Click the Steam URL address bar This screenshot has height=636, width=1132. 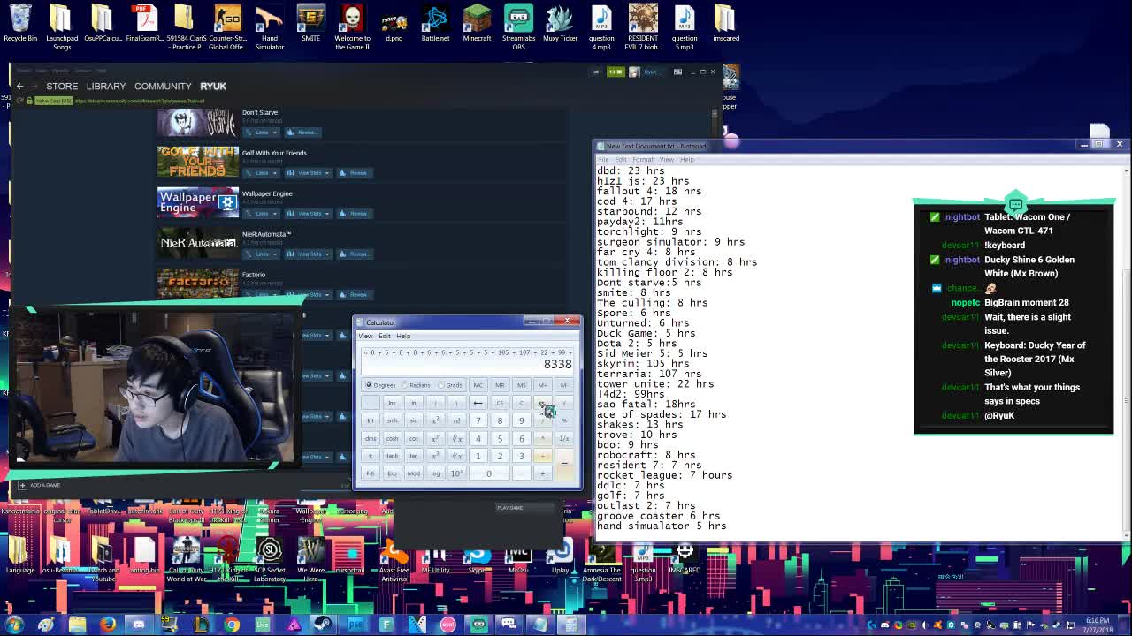pos(141,101)
